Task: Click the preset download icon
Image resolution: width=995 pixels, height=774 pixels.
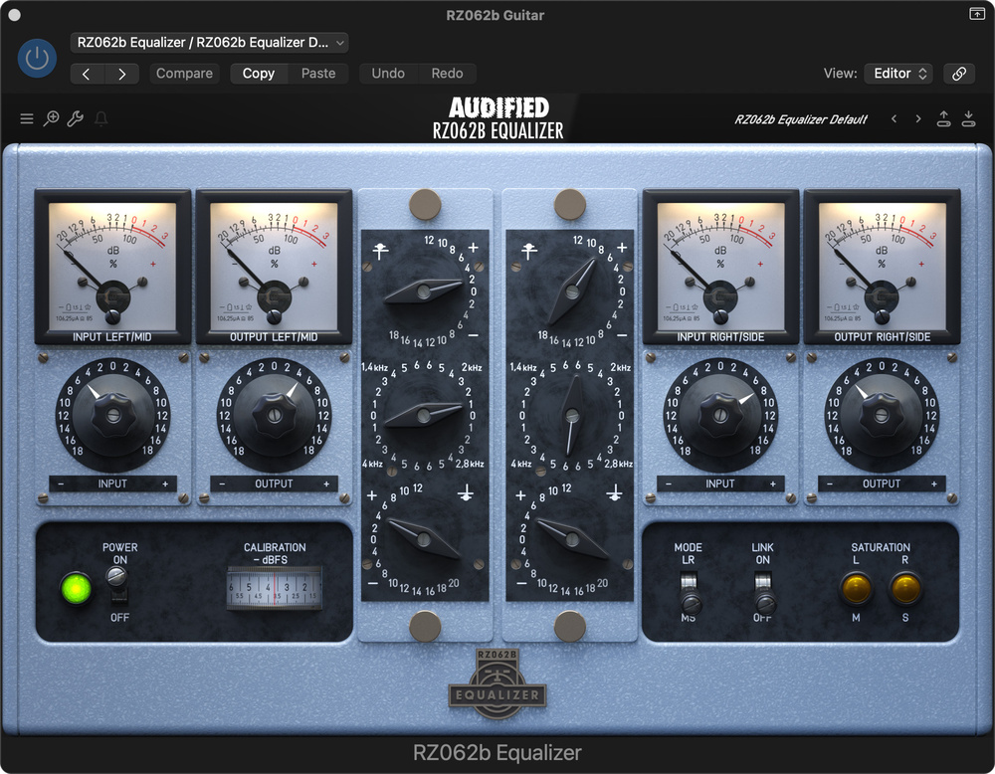Action: 969,119
